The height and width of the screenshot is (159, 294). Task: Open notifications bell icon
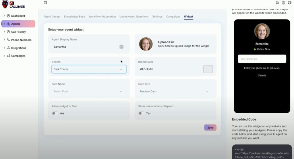coord(277,3)
